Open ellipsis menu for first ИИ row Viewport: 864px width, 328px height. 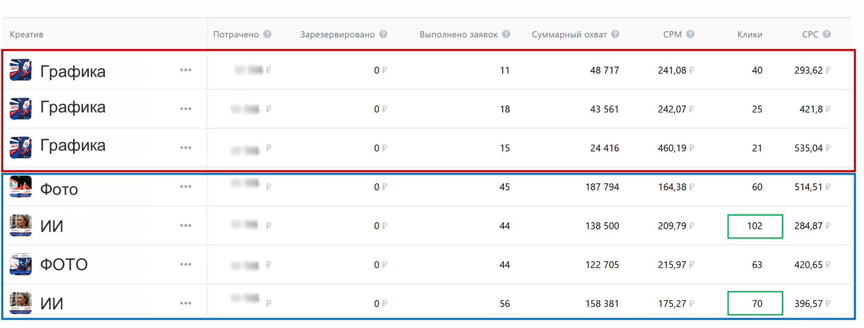[186, 225]
